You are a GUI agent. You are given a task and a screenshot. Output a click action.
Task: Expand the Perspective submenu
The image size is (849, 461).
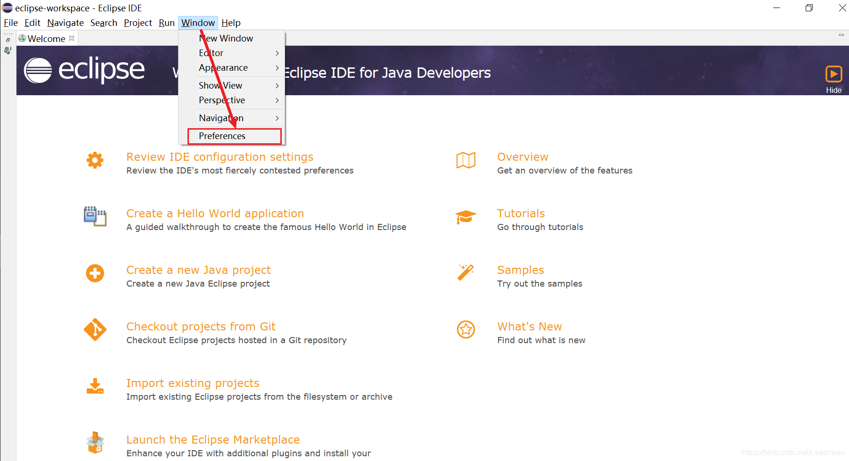tap(232, 100)
